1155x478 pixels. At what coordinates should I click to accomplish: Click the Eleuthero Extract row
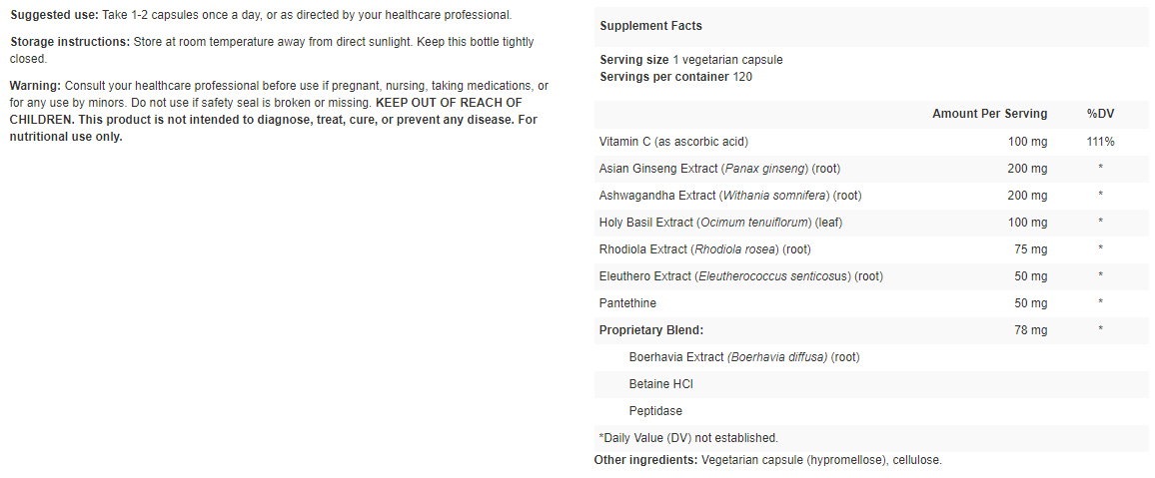click(740, 276)
